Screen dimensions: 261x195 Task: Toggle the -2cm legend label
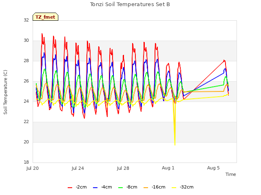coord(81,187)
